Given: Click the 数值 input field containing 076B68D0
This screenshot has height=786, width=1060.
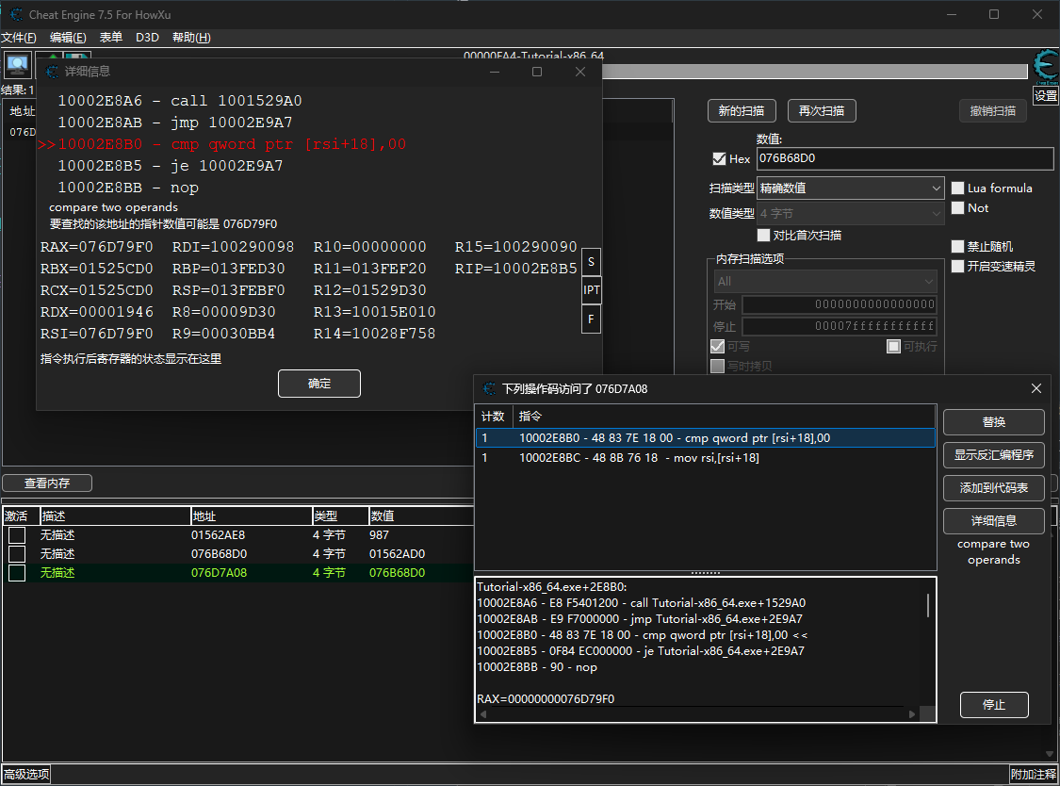Looking at the screenshot, I should [x=905, y=159].
